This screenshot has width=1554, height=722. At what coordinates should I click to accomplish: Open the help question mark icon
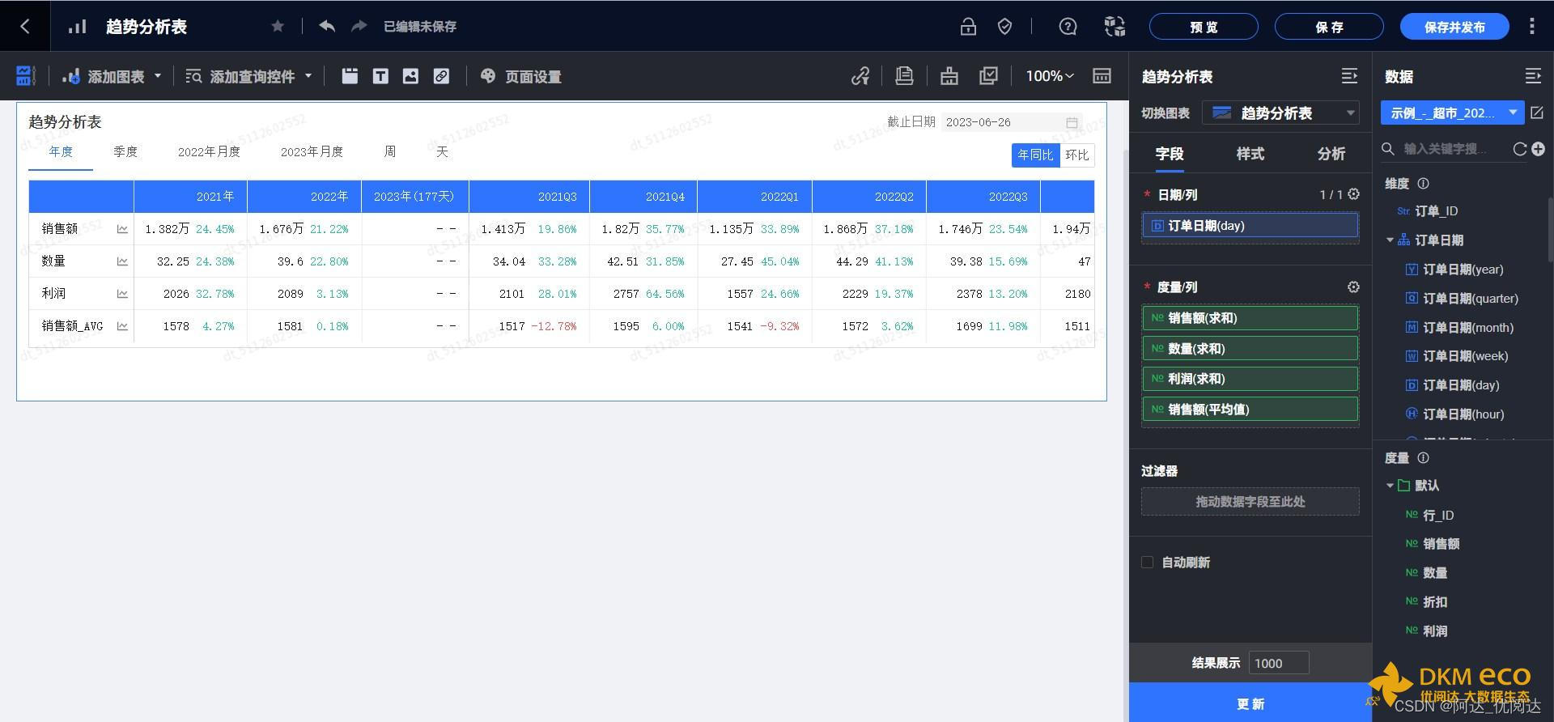pyautogui.click(x=1068, y=27)
